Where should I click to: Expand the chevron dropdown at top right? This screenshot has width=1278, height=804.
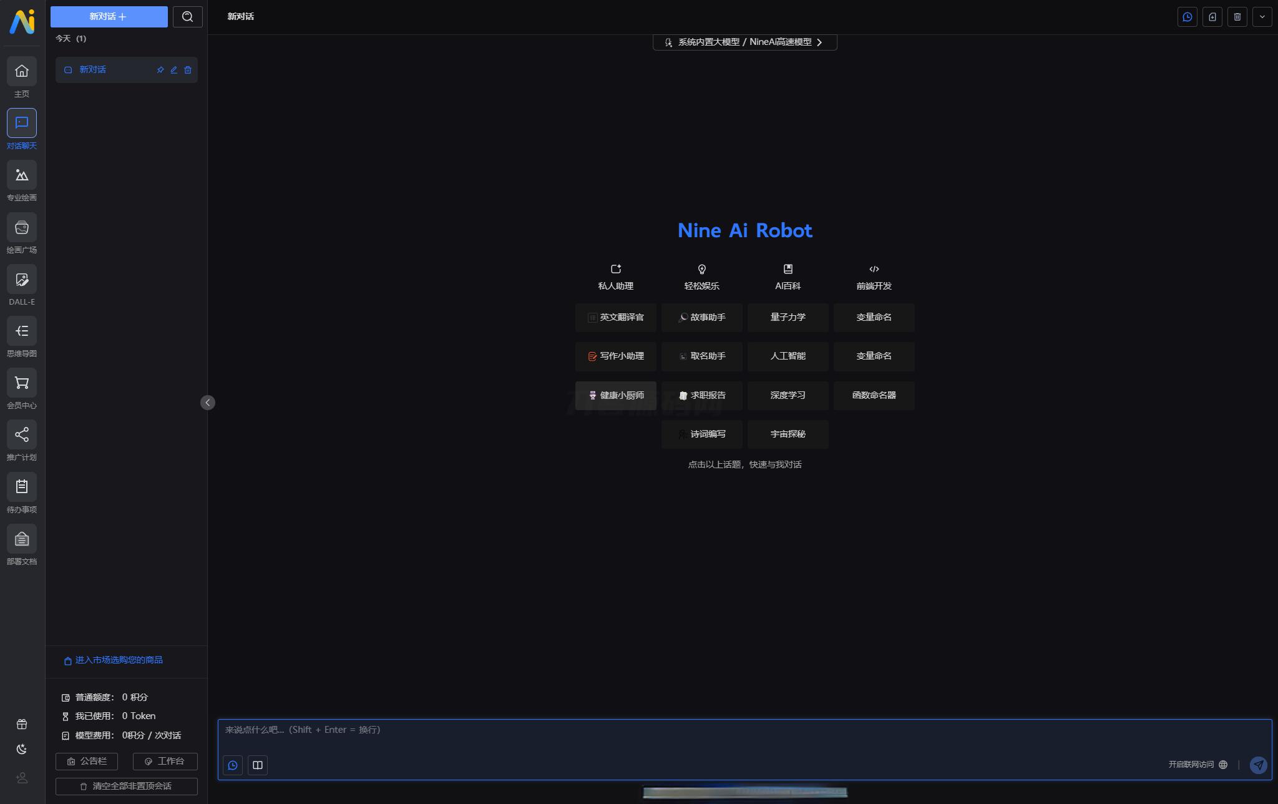tap(1262, 17)
